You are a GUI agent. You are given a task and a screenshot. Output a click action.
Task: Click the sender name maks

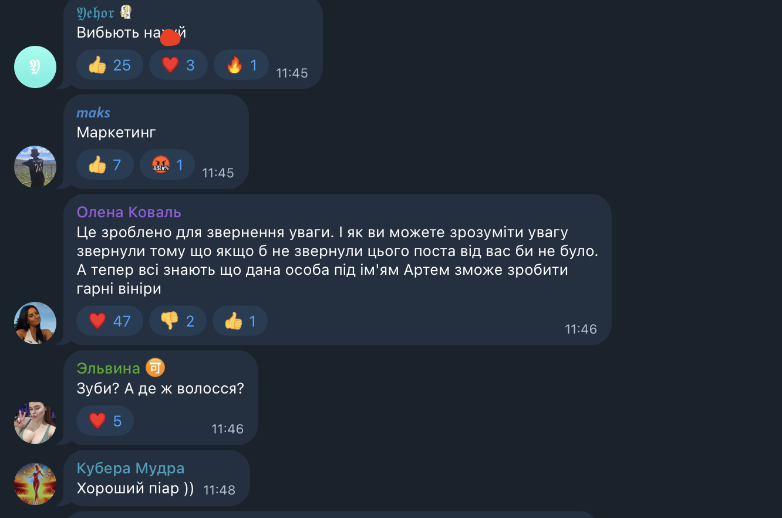(93, 112)
